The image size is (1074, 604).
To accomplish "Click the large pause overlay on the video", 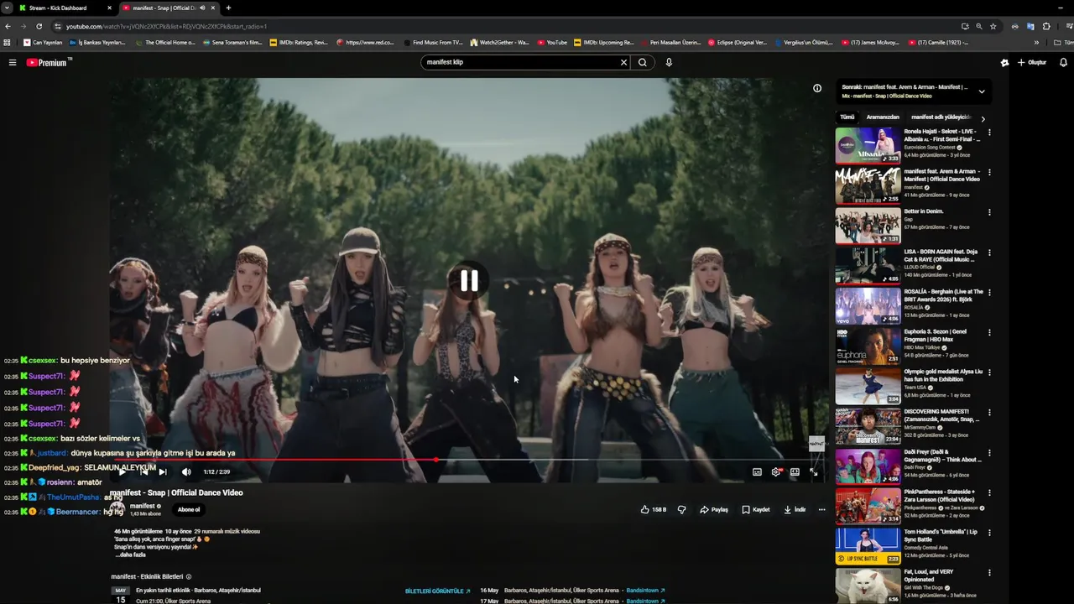I will coord(469,281).
